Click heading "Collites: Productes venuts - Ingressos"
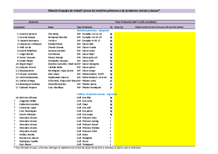218x154 pixels. pyautogui.click(x=97, y=94)
